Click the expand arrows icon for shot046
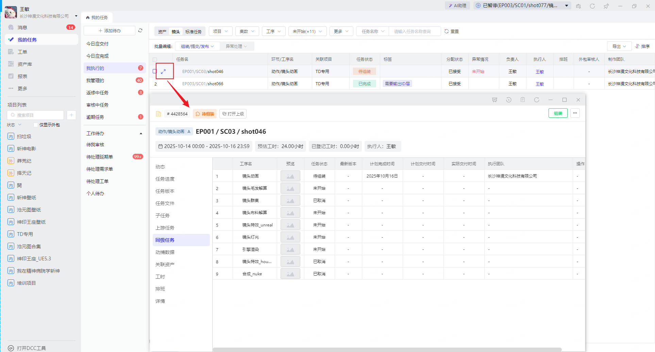655x352 pixels. (163, 71)
